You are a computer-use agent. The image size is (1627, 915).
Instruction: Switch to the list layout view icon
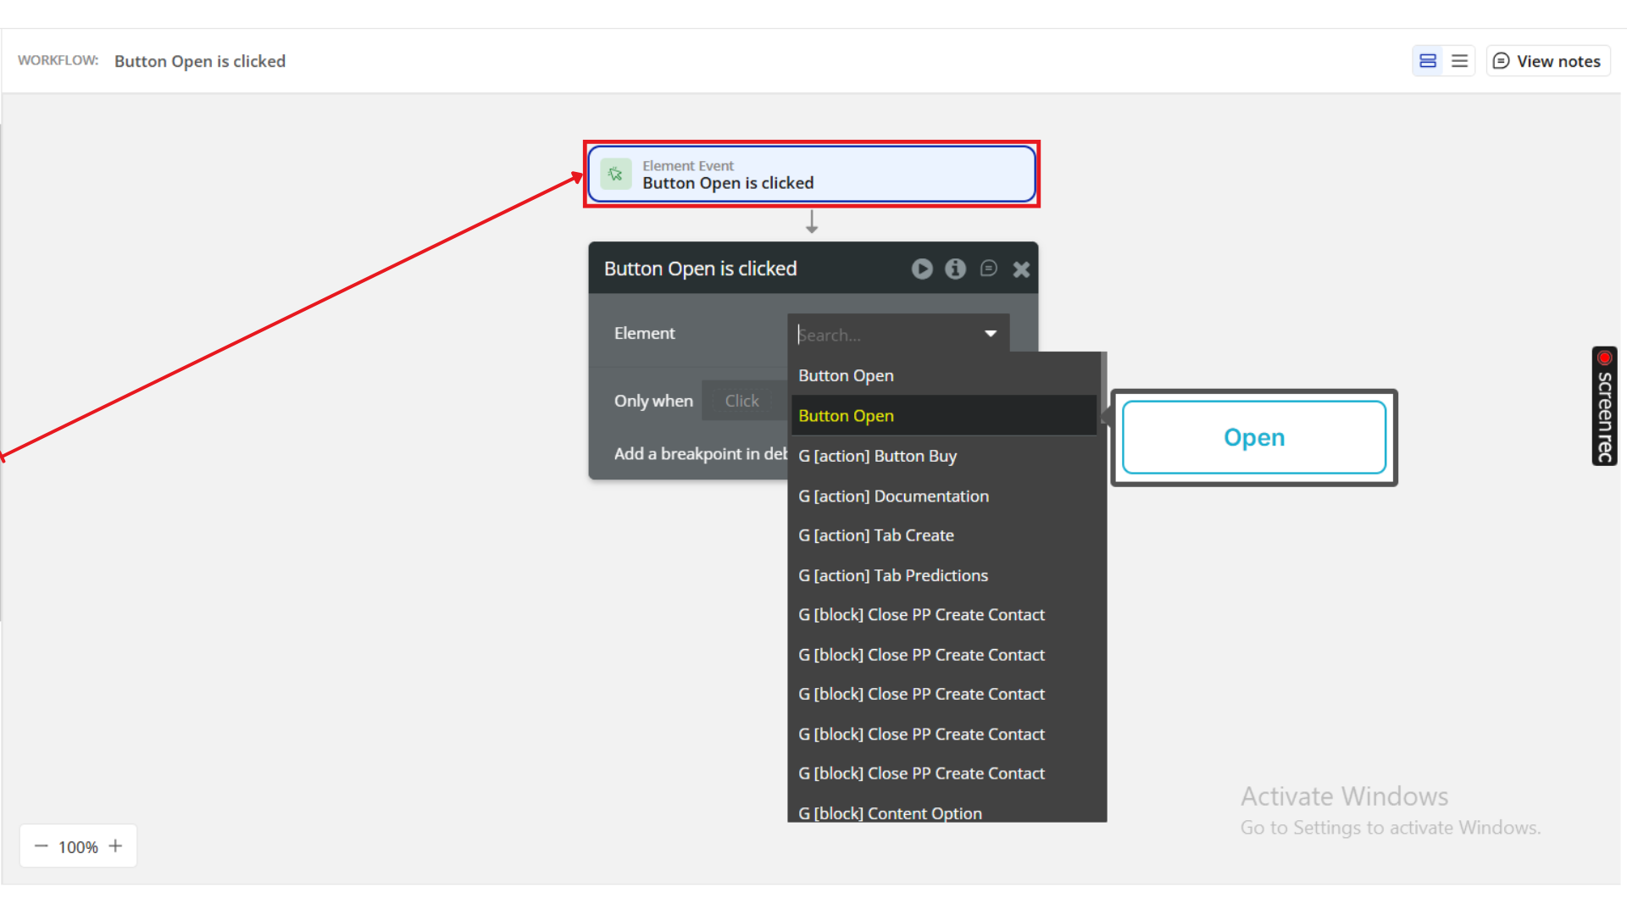(x=1459, y=61)
